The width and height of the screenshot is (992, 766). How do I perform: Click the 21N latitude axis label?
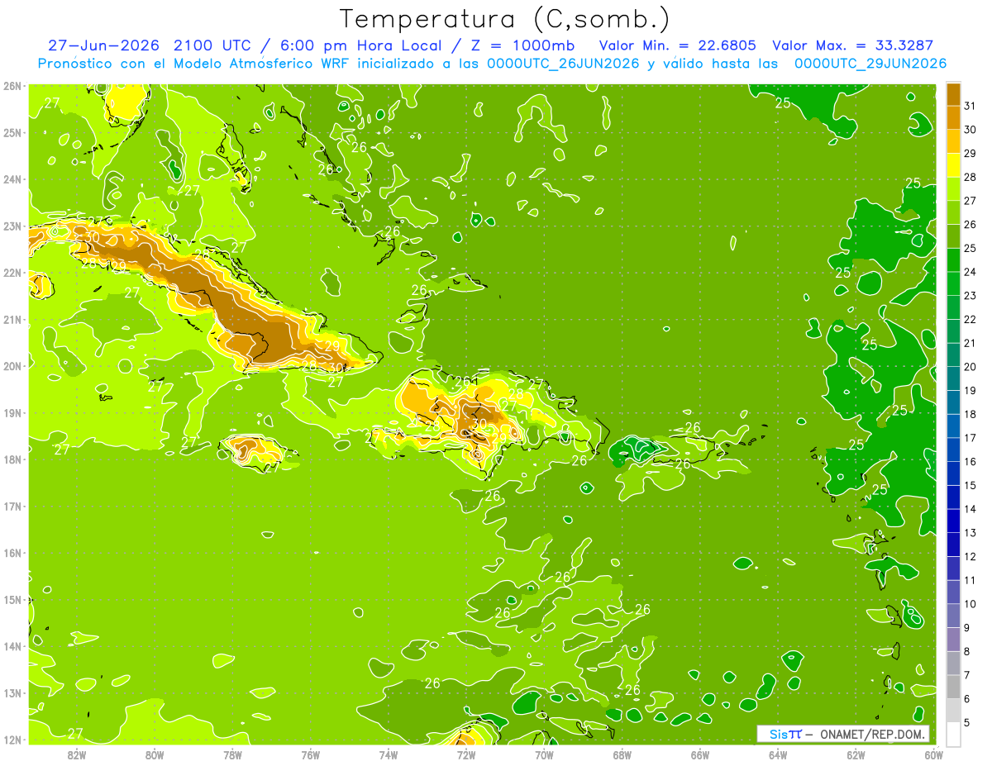pyautogui.click(x=12, y=319)
